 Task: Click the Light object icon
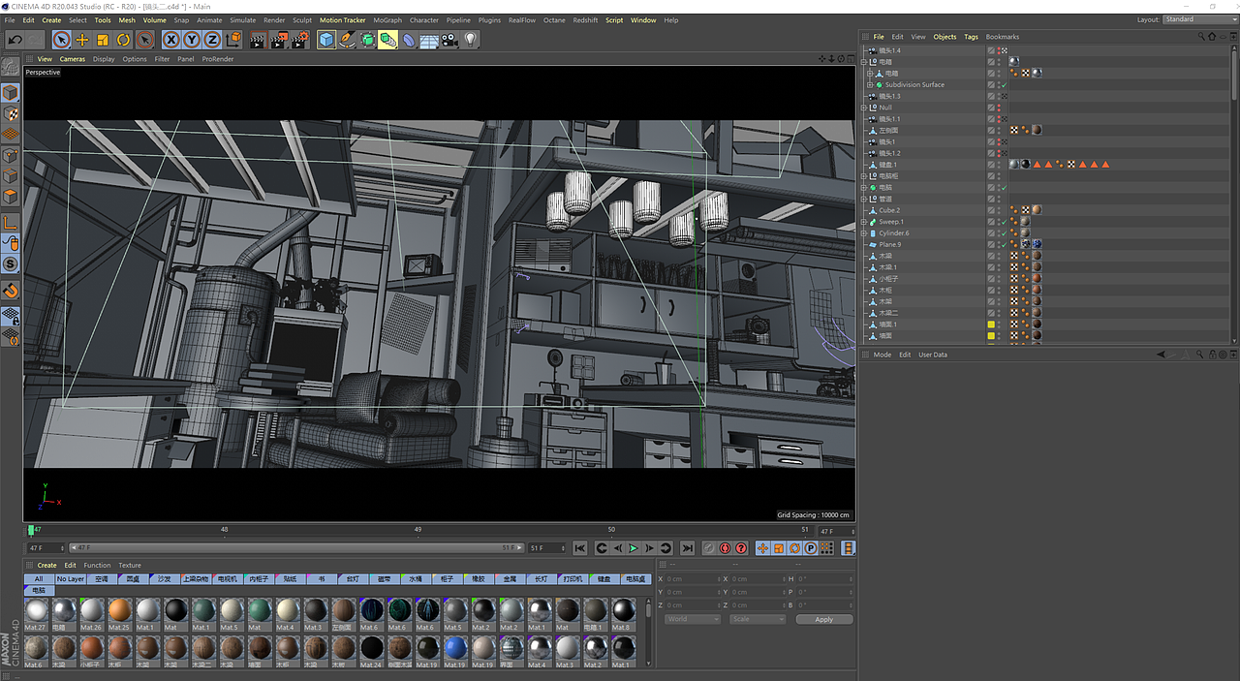(471, 40)
